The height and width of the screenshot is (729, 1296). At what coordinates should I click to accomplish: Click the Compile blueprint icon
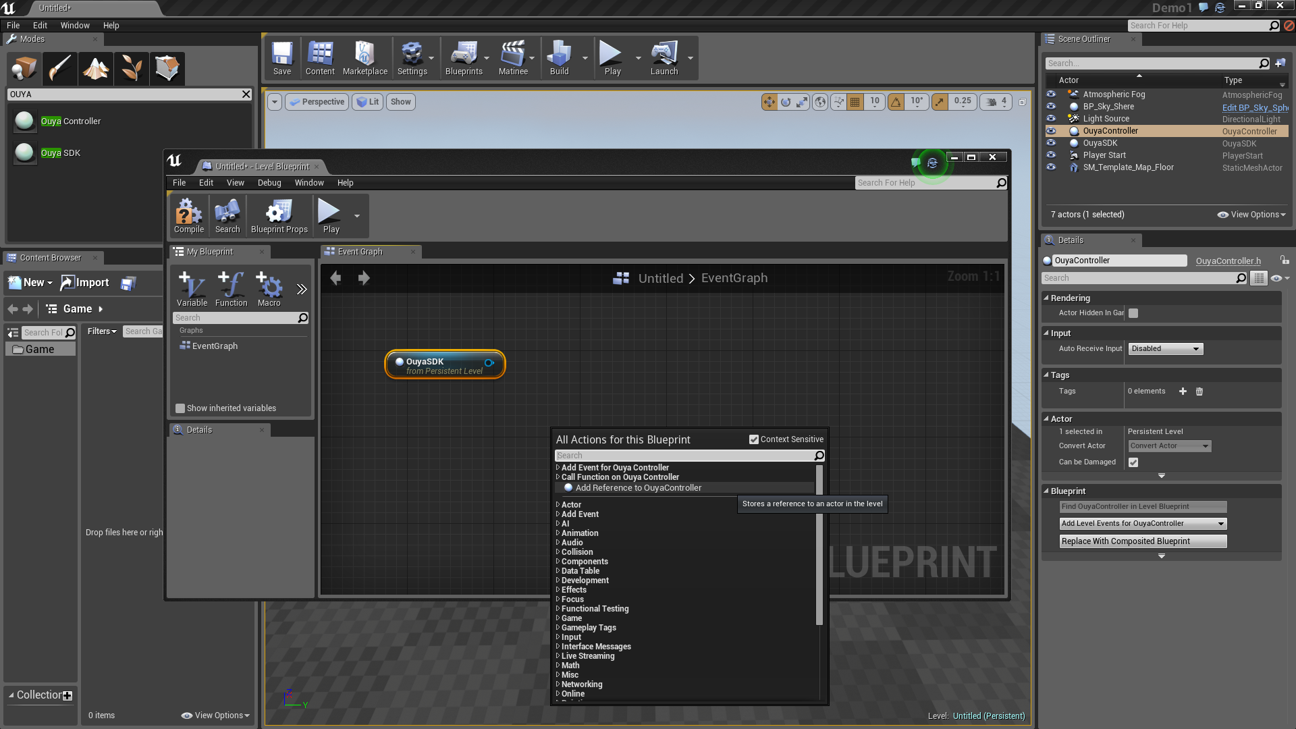(x=188, y=212)
